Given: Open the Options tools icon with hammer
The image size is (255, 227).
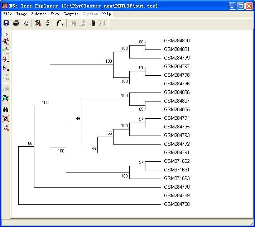Looking at the screenshot, I should click(x=38, y=23).
